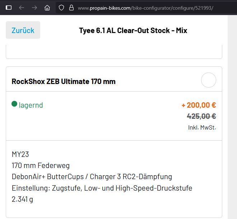Toggle the browser sidebar panel icon

point(9,8)
